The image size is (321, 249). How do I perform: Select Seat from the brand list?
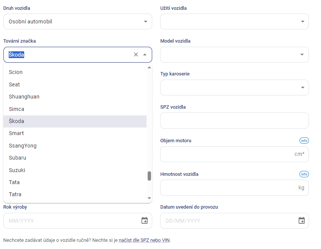(x=75, y=85)
